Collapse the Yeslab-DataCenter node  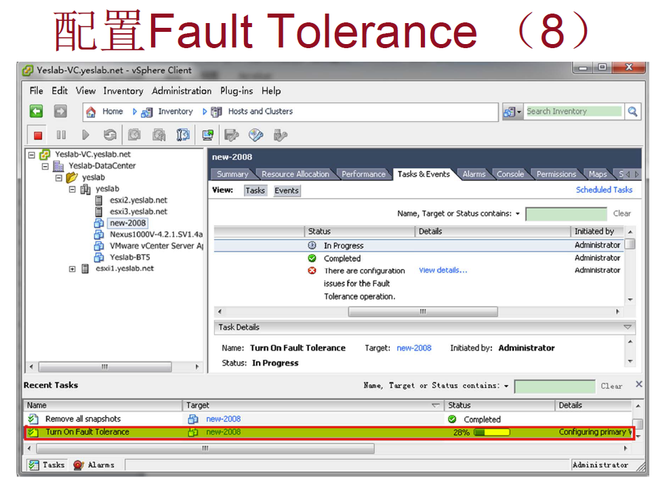[45, 166]
